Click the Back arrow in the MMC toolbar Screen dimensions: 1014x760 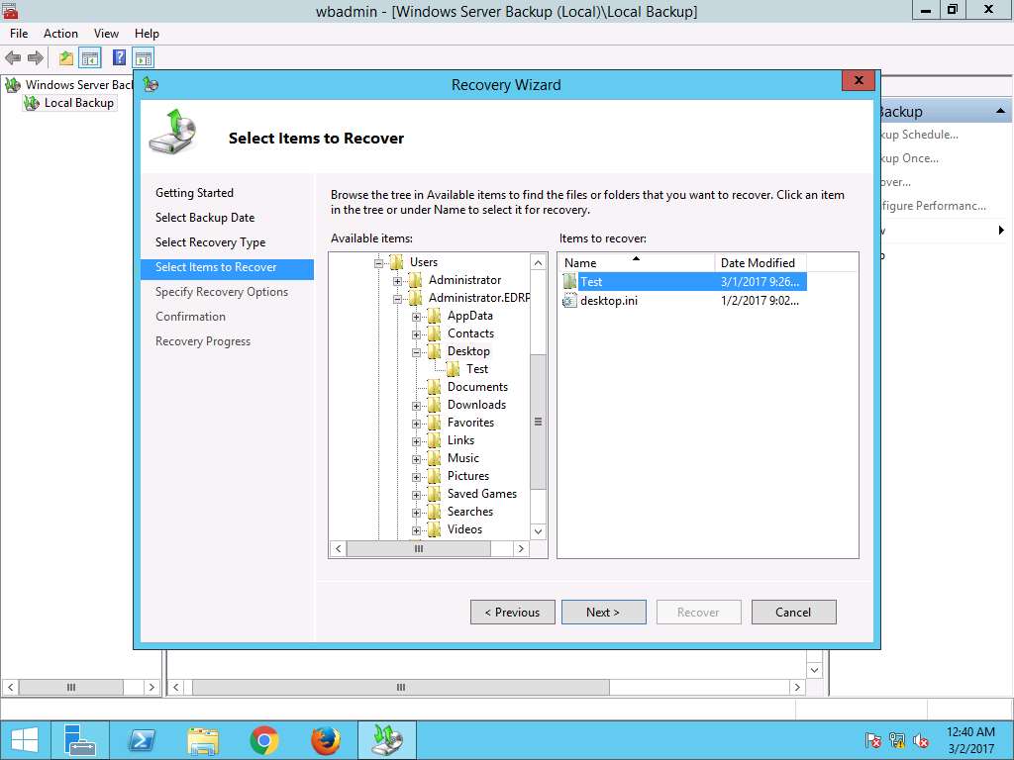pos(13,58)
